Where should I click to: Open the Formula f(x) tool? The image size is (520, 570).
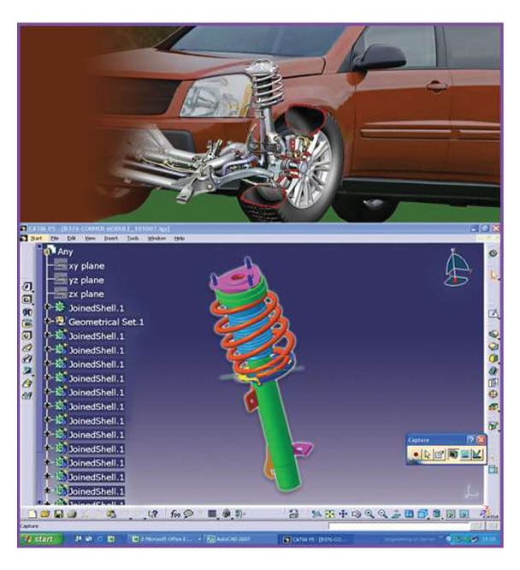[175, 514]
